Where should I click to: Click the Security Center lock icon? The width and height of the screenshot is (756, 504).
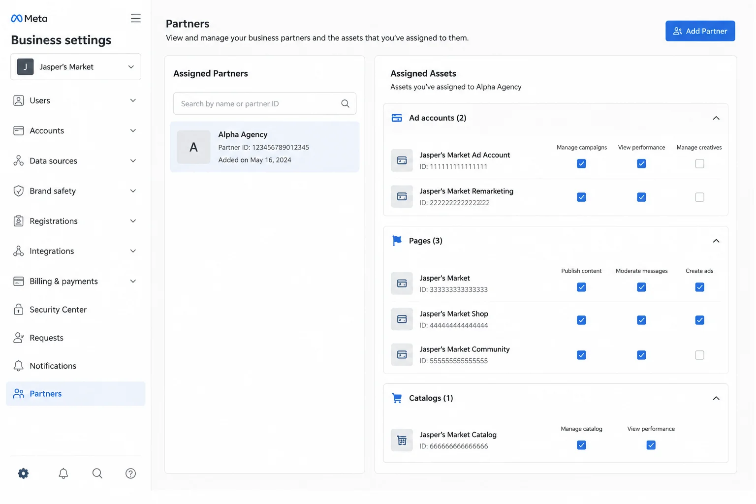click(18, 309)
